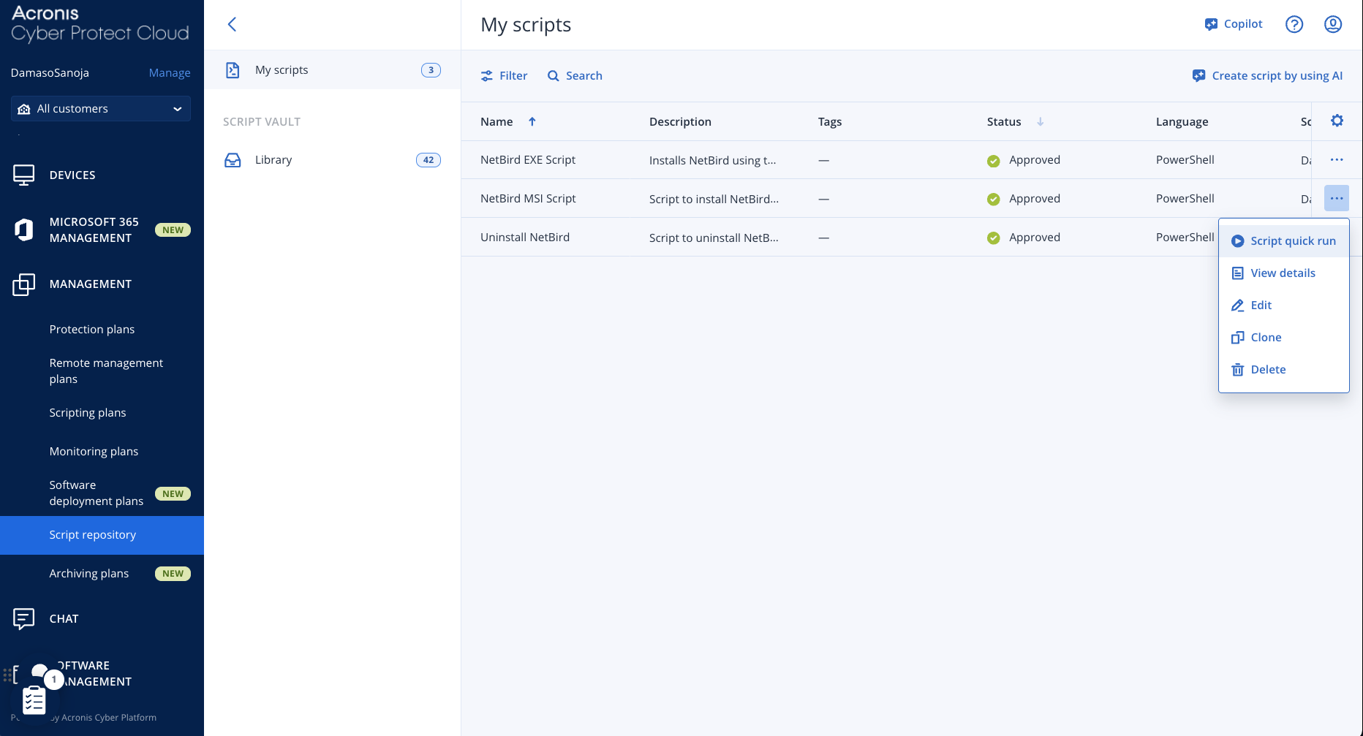Open the Filter options
The height and width of the screenshot is (736, 1363).
[x=504, y=76]
